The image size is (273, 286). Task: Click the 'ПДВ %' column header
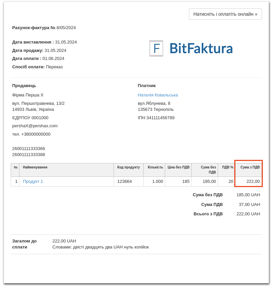[227, 167]
